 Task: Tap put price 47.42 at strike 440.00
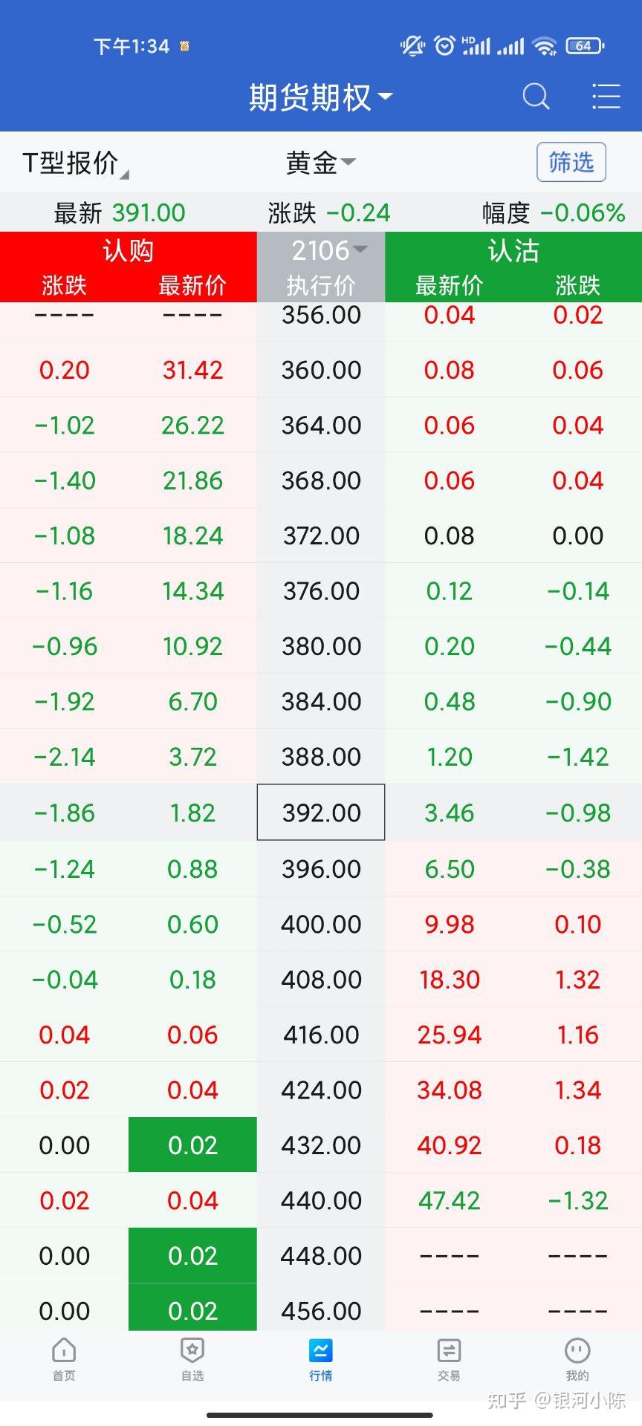[x=449, y=1200]
